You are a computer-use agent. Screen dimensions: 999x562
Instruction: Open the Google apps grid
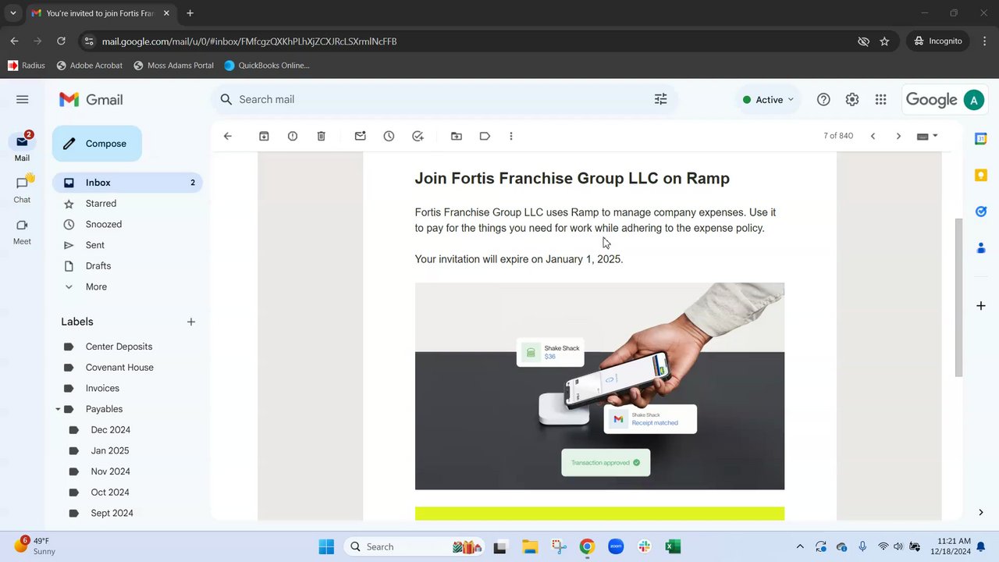tap(880, 99)
